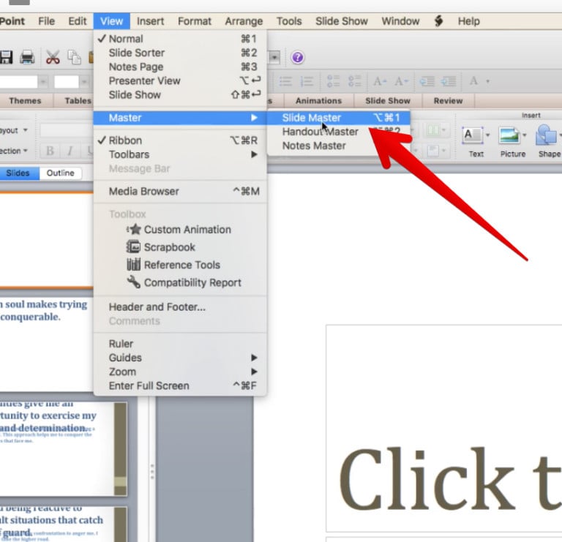
Task: Expand the Guides submenu
Action: coord(180,358)
